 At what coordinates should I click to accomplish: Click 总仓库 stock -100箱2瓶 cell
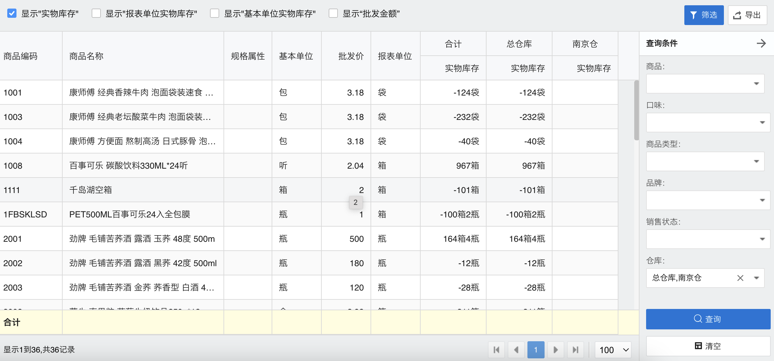point(519,214)
